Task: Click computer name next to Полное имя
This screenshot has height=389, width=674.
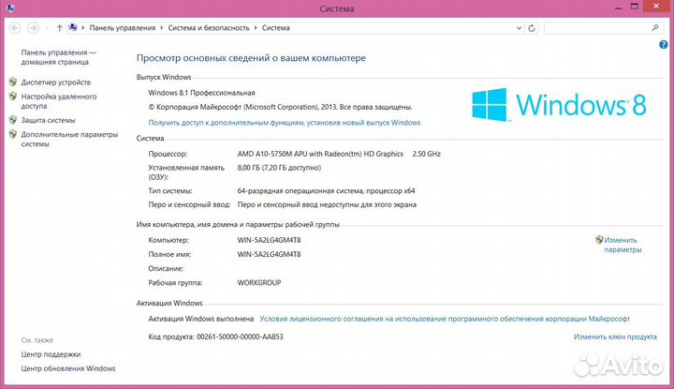Action: click(x=269, y=254)
